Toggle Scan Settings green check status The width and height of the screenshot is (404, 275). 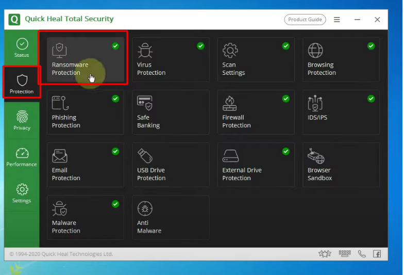(x=286, y=46)
